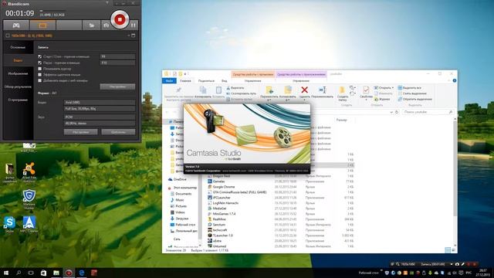Take a screenshot with Bandicam's camera icon

coord(106,25)
